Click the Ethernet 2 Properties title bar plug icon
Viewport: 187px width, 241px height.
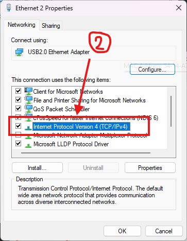click(9, 8)
